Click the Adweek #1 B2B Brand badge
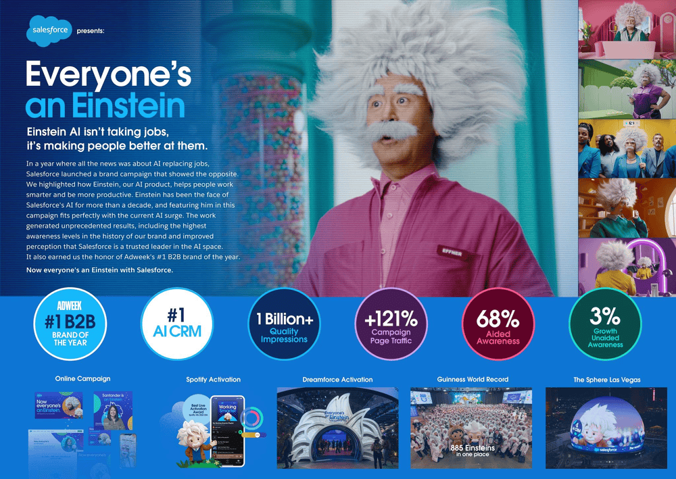676x479 pixels. click(x=70, y=324)
